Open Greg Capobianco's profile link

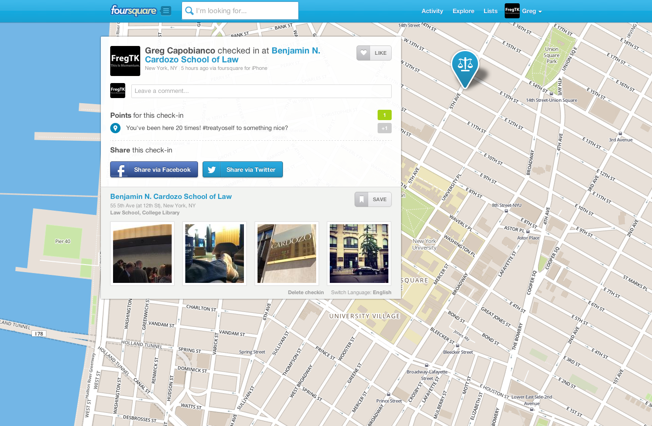pyautogui.click(x=180, y=51)
